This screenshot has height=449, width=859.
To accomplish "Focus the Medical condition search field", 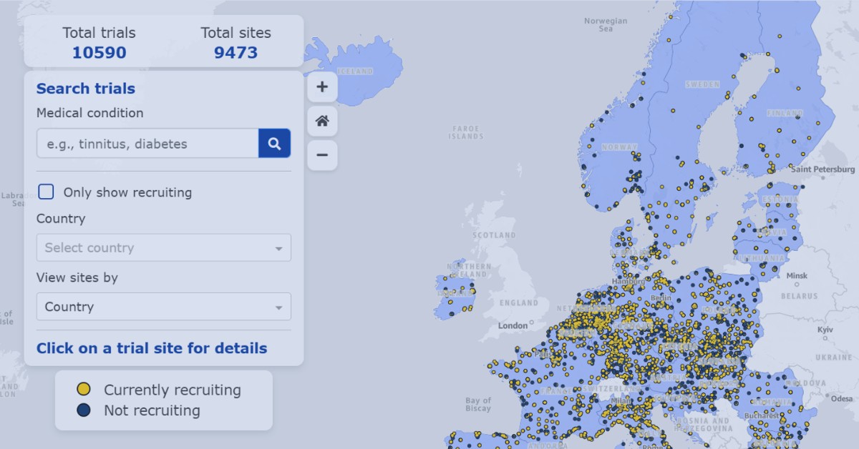I will (147, 144).
